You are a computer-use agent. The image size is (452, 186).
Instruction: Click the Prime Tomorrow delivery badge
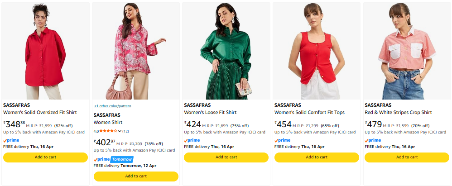[x=114, y=159]
